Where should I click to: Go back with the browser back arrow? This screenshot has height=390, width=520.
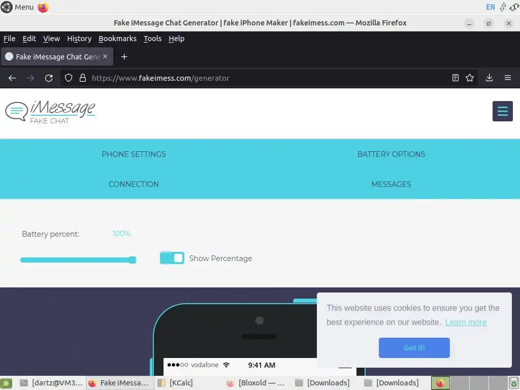(x=12, y=78)
